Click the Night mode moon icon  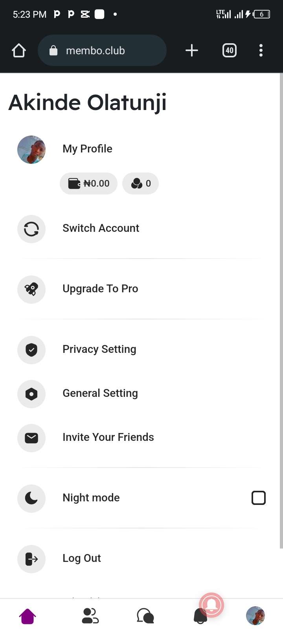(x=31, y=499)
